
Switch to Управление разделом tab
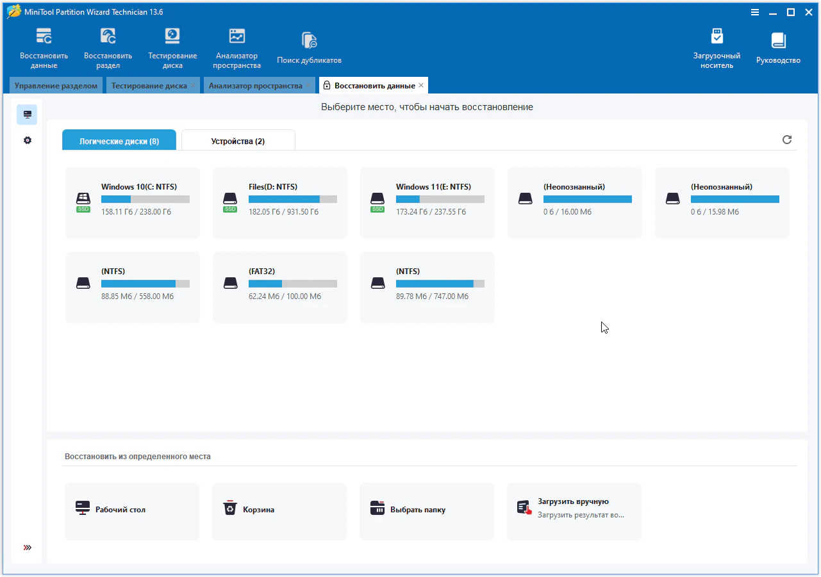(x=56, y=86)
